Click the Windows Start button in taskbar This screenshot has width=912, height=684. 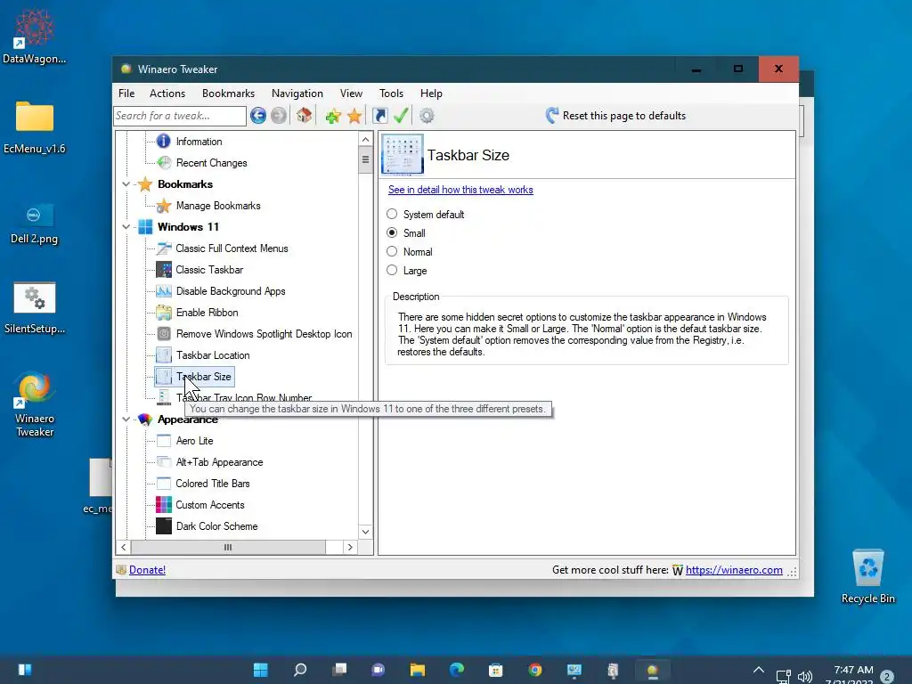coord(261,670)
